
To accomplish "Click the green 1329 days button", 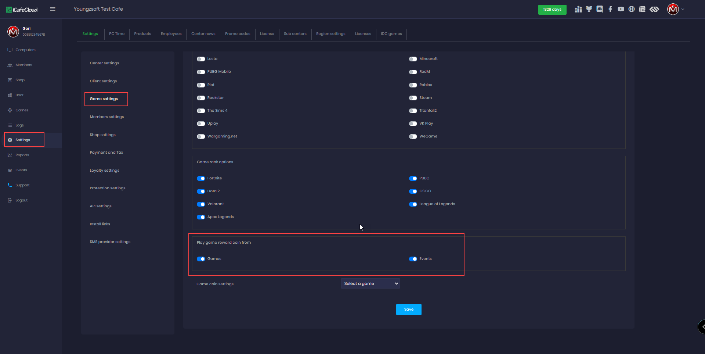I will (552, 10).
